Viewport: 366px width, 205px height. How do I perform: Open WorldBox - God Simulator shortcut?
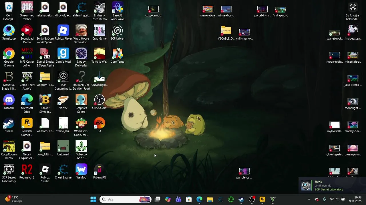coord(81,127)
